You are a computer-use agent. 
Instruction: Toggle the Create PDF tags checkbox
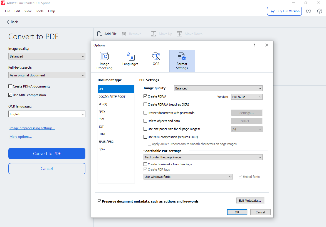(145, 169)
